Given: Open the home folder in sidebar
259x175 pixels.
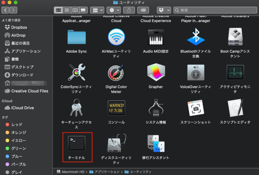Looking at the screenshot, I should (x=26, y=83).
